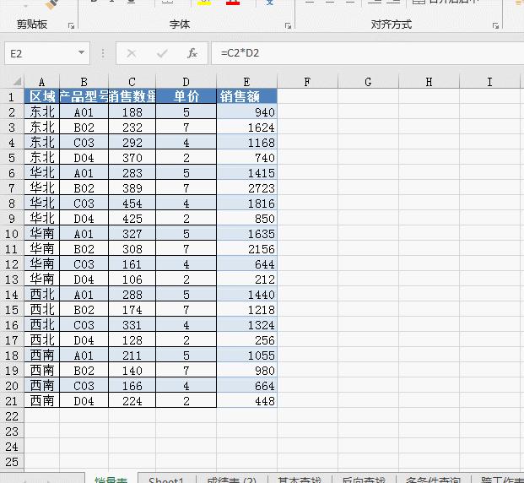
Task: Switch to the 基本查找 sheet tab
Action: [300, 479]
